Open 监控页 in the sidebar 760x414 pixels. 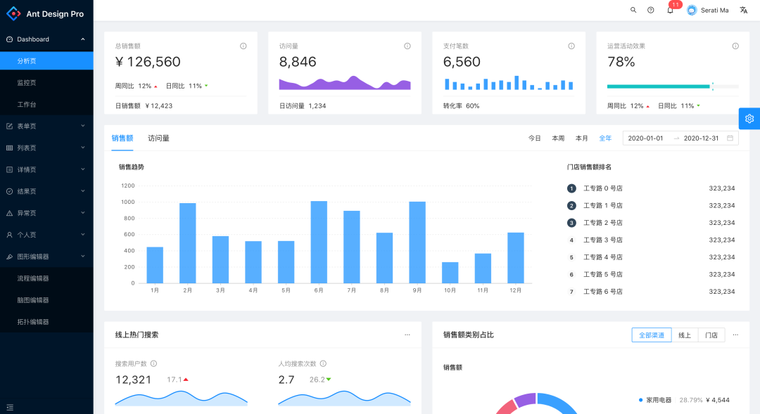(x=27, y=83)
